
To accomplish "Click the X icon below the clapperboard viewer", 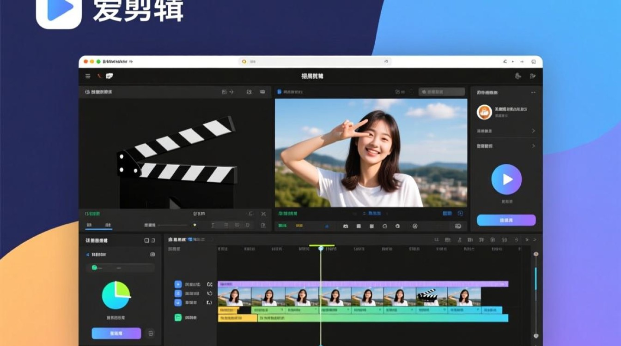I will [x=263, y=214].
